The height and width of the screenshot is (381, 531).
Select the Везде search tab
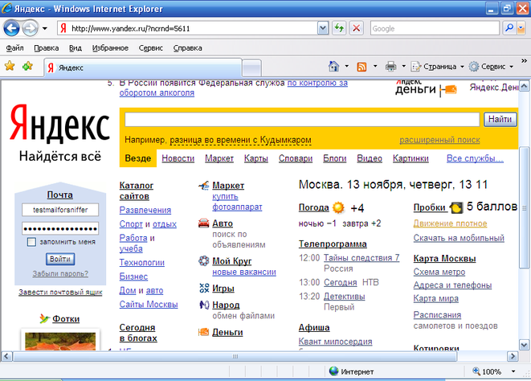point(138,158)
